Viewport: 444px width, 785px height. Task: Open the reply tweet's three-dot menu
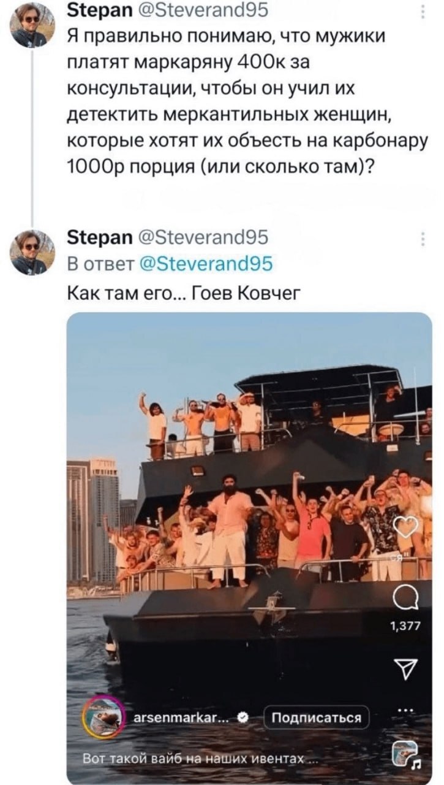pyautogui.click(x=423, y=239)
